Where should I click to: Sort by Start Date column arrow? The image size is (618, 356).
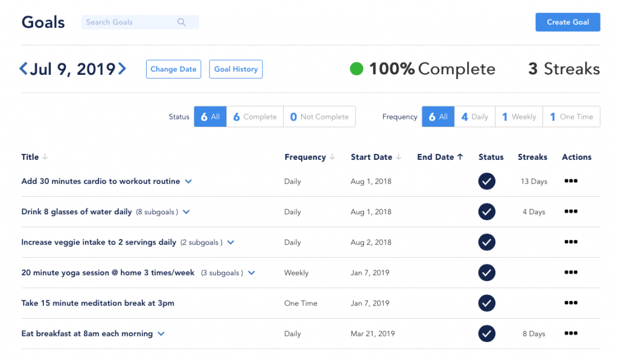tap(398, 157)
